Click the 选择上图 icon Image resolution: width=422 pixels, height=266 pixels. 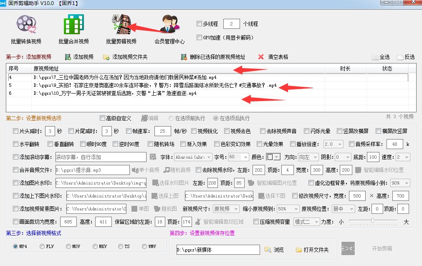click(154, 196)
